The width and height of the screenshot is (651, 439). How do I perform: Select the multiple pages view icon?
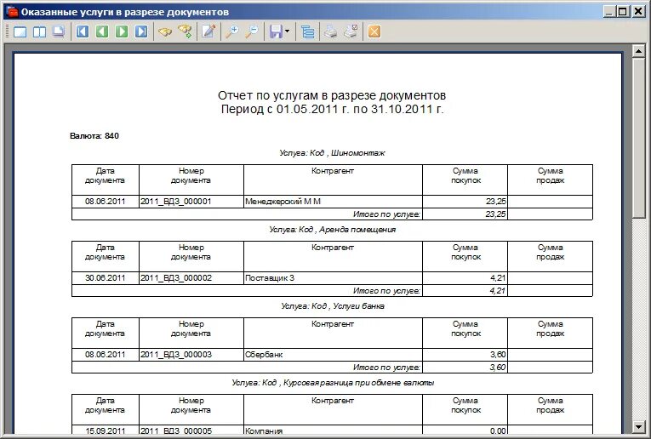click(x=59, y=31)
